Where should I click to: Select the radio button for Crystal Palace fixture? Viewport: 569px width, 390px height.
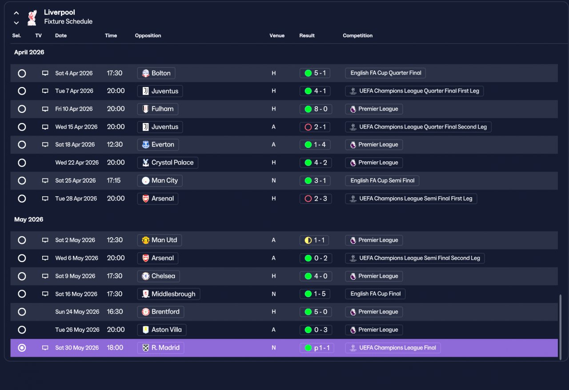(22, 163)
